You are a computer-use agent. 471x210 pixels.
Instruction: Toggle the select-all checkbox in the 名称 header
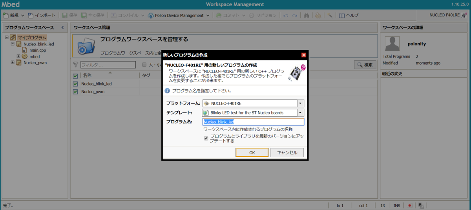75,76
